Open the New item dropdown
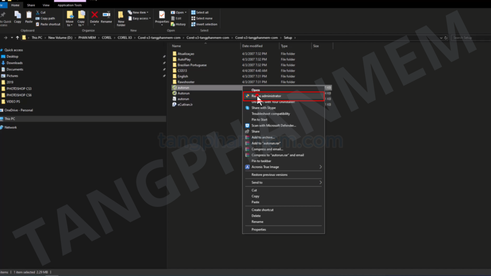Image resolution: width=491 pixels, height=276 pixels. pyautogui.click(x=140, y=12)
